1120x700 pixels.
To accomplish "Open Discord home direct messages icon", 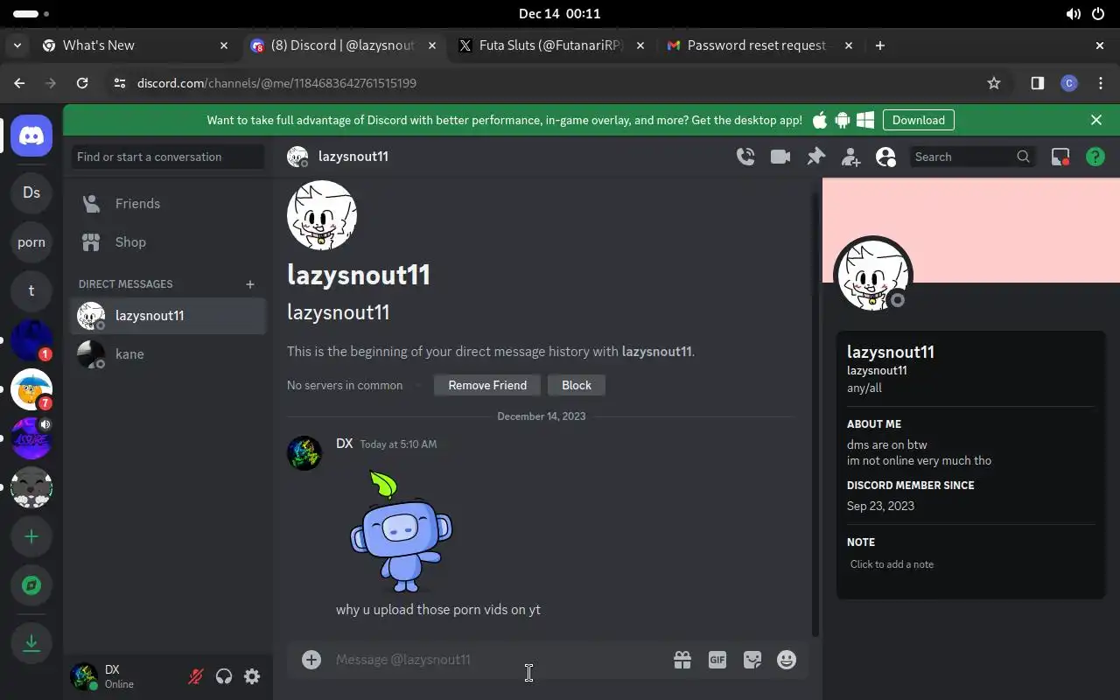I will pos(31,136).
